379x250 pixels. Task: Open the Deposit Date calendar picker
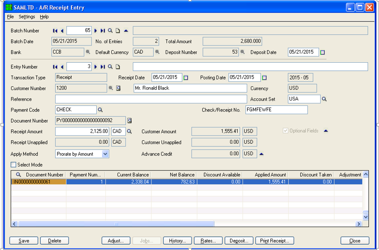click(x=322, y=52)
